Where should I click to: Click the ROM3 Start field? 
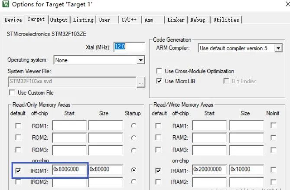(69, 150)
